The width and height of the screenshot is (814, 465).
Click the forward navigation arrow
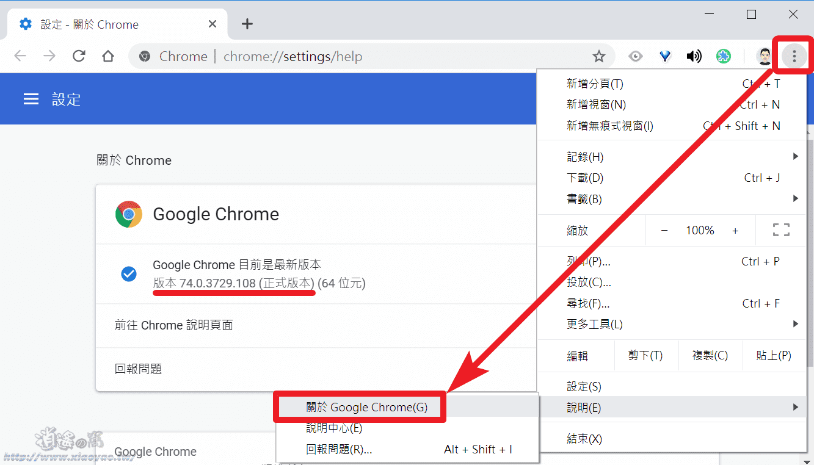(49, 56)
